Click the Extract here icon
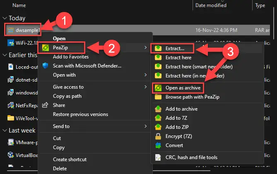Viewport: 277px width, 174px height. [x=158, y=58]
